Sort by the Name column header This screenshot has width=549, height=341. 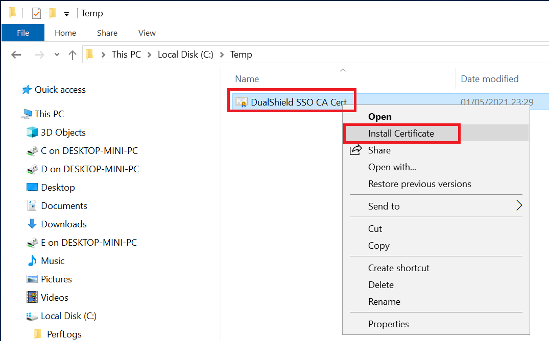(x=247, y=79)
